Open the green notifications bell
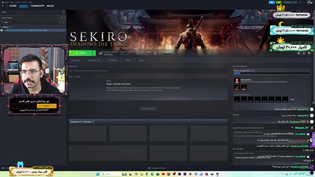Viewport: 315px width, 177px height. pos(279,2)
